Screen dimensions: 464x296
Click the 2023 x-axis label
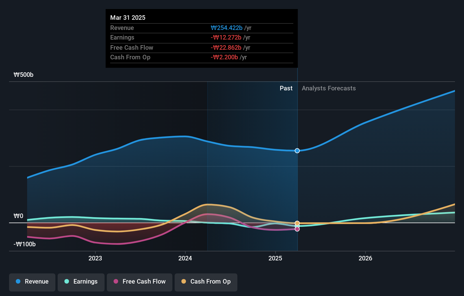coord(95,258)
